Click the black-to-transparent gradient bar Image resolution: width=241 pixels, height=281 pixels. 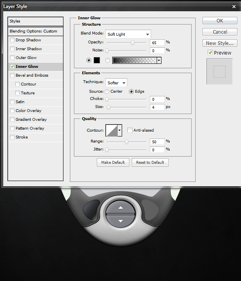pyautogui.click(x=135, y=60)
